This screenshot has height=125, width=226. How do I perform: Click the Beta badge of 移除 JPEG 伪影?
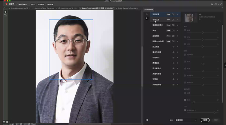point(168,41)
